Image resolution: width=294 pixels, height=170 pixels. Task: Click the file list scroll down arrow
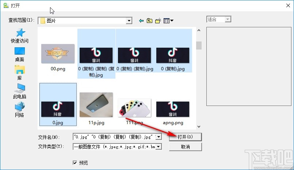click(199, 126)
